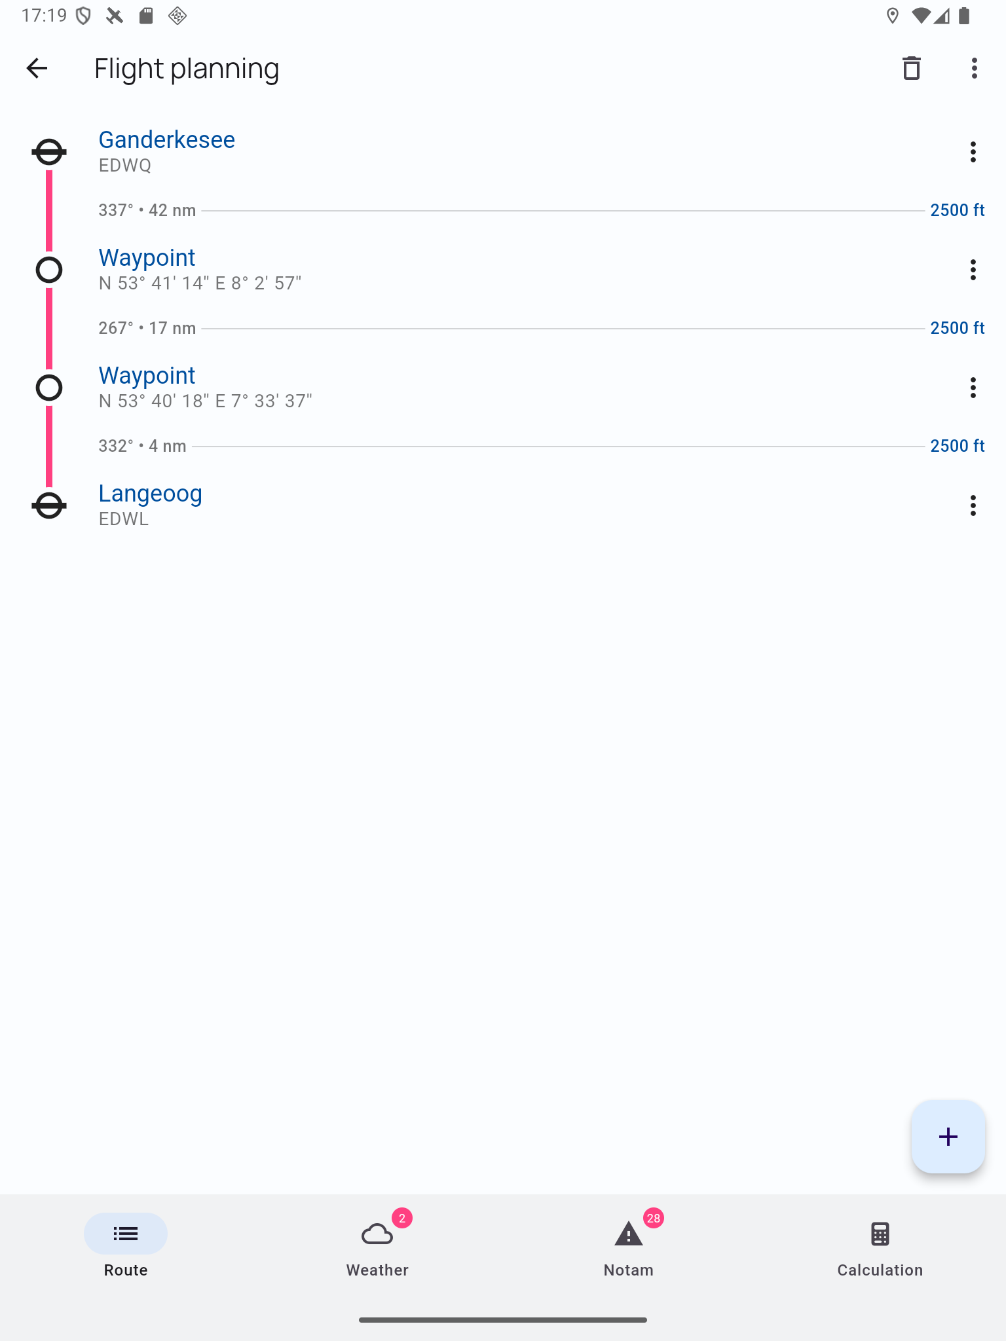Image resolution: width=1006 pixels, height=1341 pixels.
Task: Select Waypoint at N 53° 40' 18"
Action: 147,376
